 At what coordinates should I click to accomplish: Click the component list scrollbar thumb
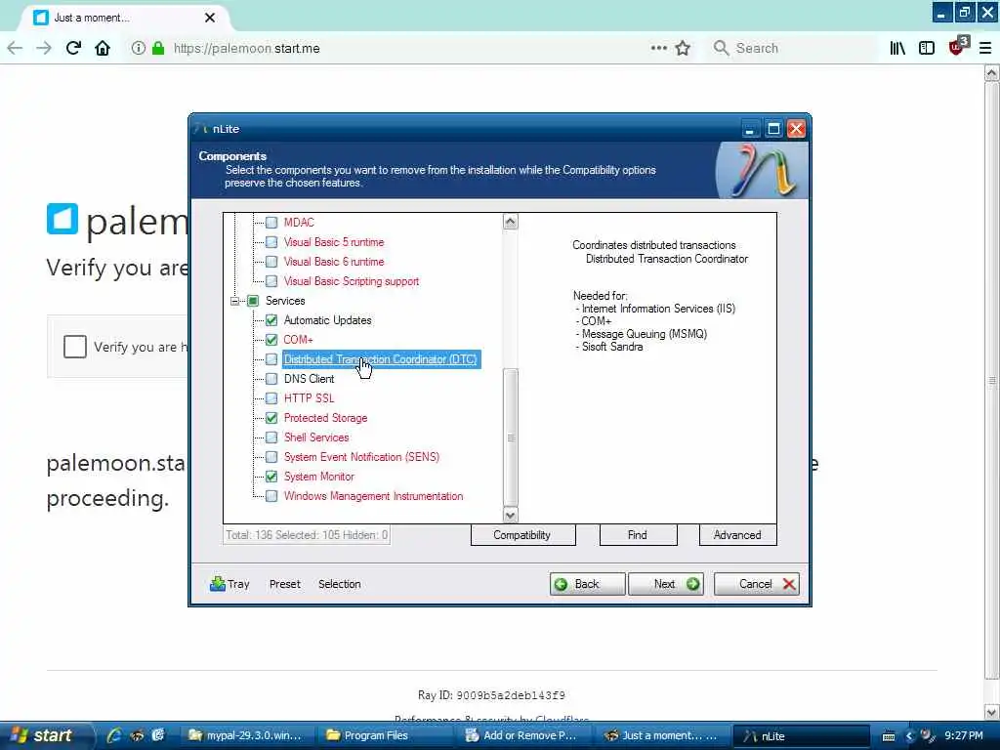[x=510, y=437]
